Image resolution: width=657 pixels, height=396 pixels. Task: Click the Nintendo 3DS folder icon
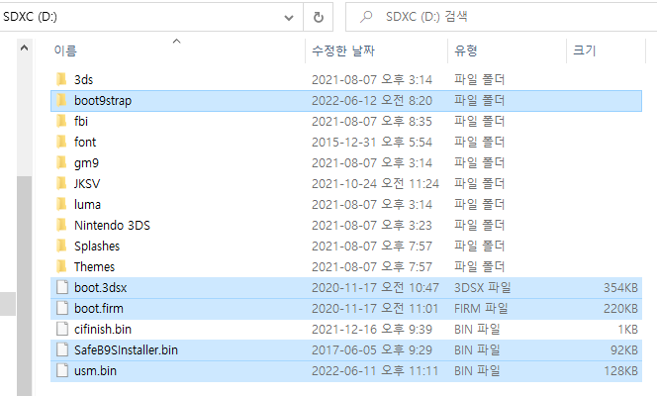[61, 225]
